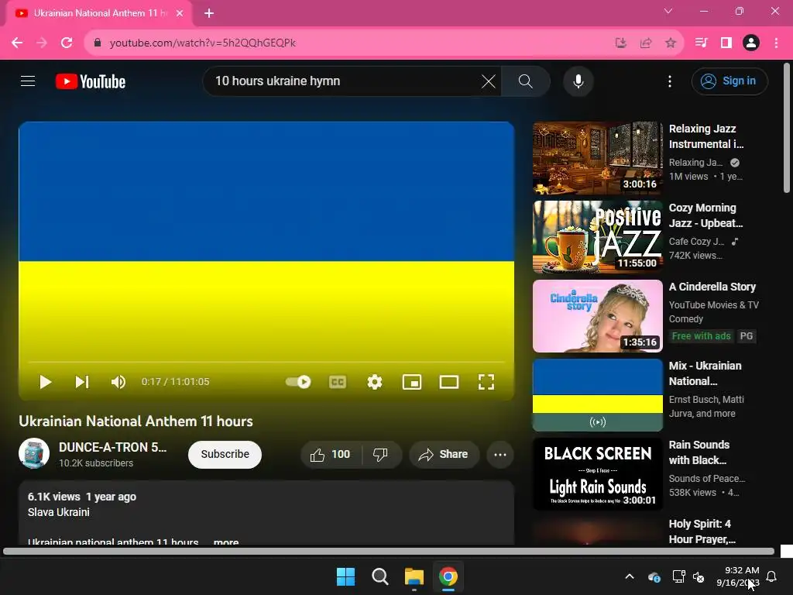Open YouTube settings three-dot menu
This screenshot has width=793, height=595.
[x=670, y=81]
